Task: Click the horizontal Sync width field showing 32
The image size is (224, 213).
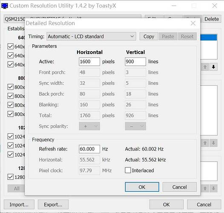Action: tap(89, 83)
